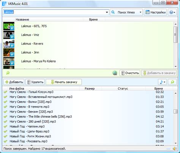Image resolution: width=180 pixels, height=153 pixels.
Task: Click the green search icon in download toolbar
Action: coord(172,82)
